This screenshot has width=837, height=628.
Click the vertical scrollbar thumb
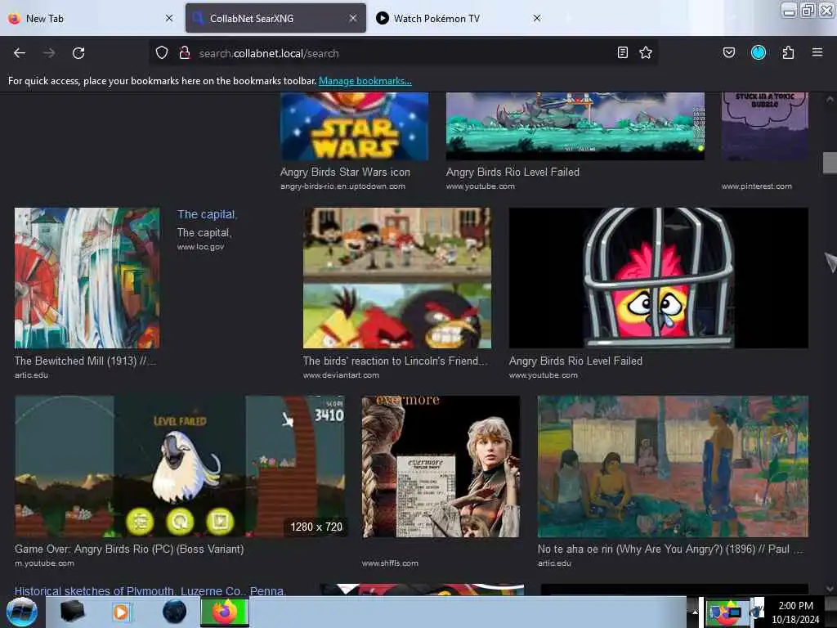click(x=830, y=163)
